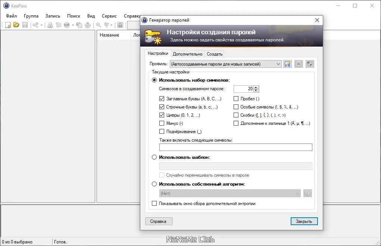Screen dimensions: 381x246
Task: Click the Использовать шаблон pattern text field
Action: coord(236,166)
